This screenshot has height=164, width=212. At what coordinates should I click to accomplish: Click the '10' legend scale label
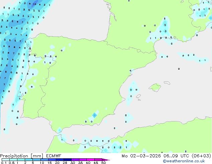tap(42, 163)
